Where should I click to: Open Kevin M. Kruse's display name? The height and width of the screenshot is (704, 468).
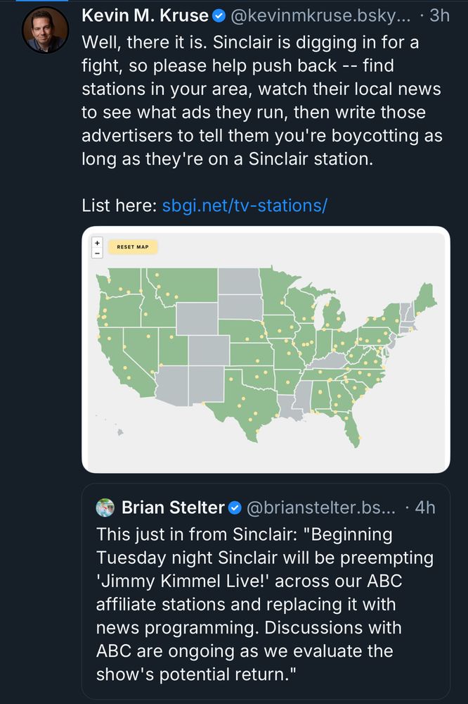(x=145, y=15)
